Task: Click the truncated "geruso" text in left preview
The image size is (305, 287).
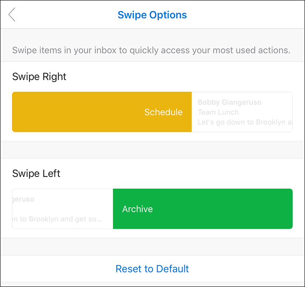Action: 23,199
